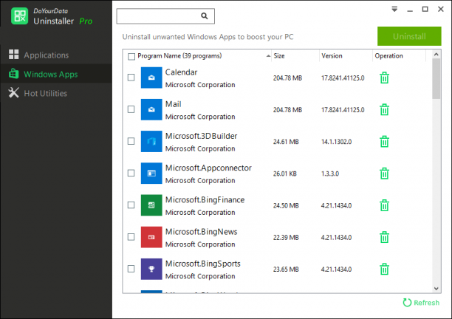Minimize the Uninstaller window
The image size is (452, 319).
click(410, 10)
